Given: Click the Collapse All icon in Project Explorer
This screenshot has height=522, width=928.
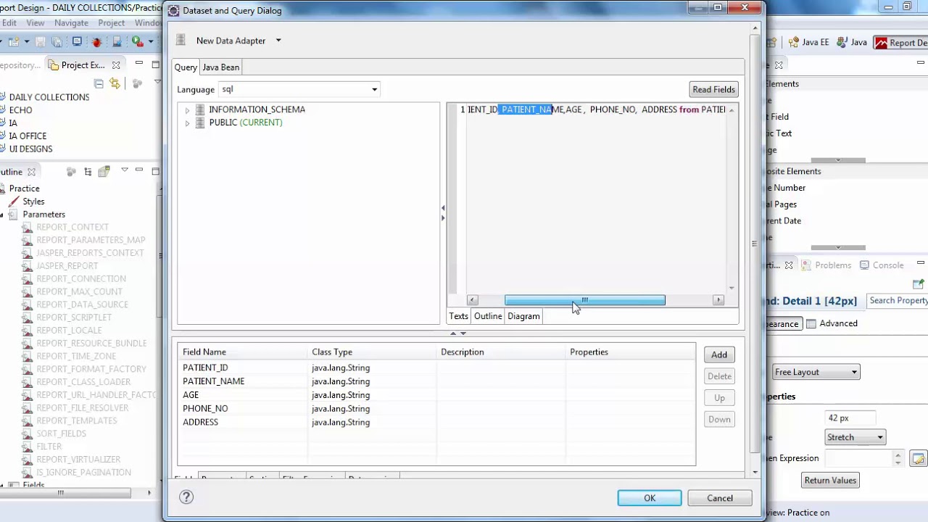Looking at the screenshot, I should point(99,83).
